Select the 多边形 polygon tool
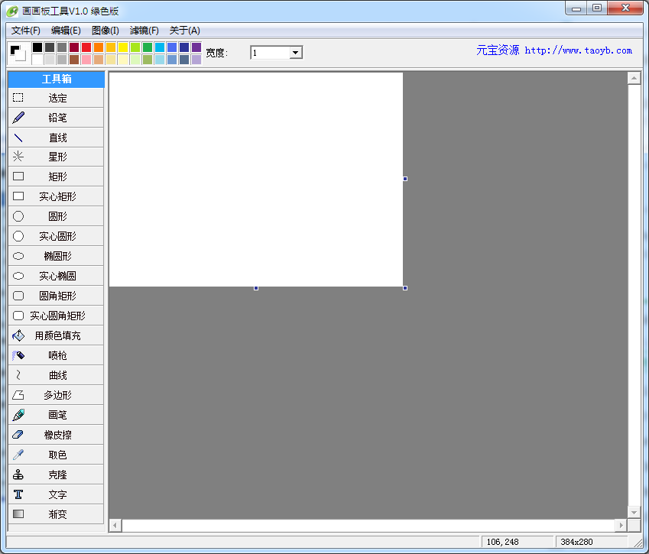The width and height of the screenshot is (649, 554). [56, 395]
